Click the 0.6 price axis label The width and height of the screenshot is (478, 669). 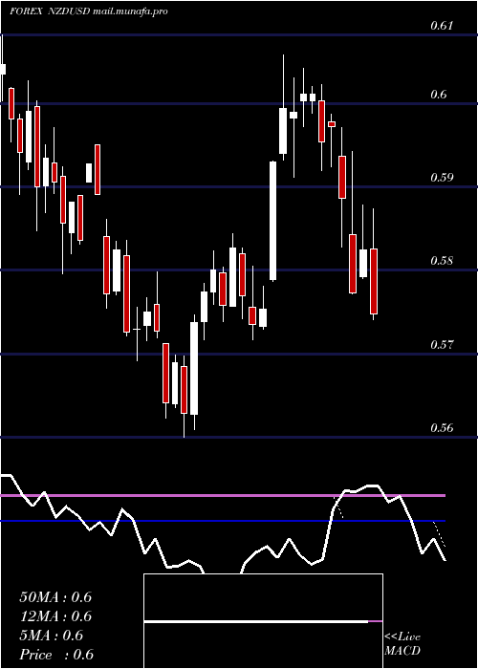point(439,95)
